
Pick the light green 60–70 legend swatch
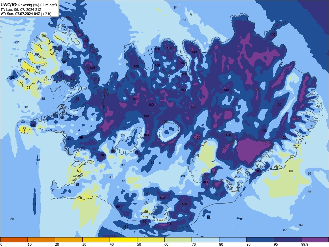click(178, 240)
